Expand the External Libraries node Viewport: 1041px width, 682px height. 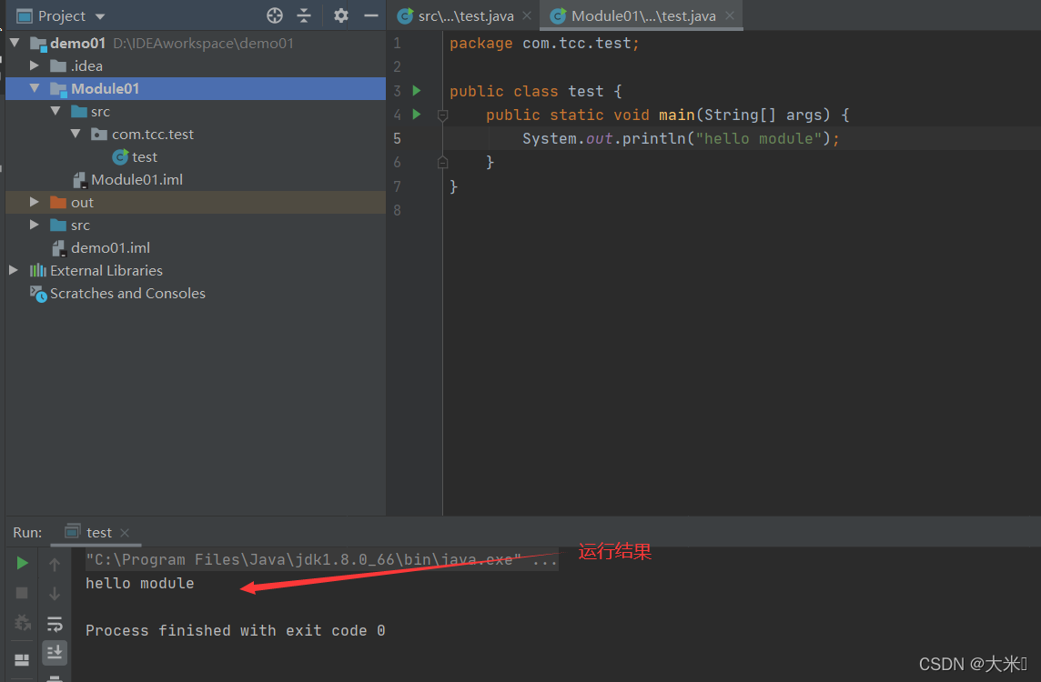pos(14,270)
